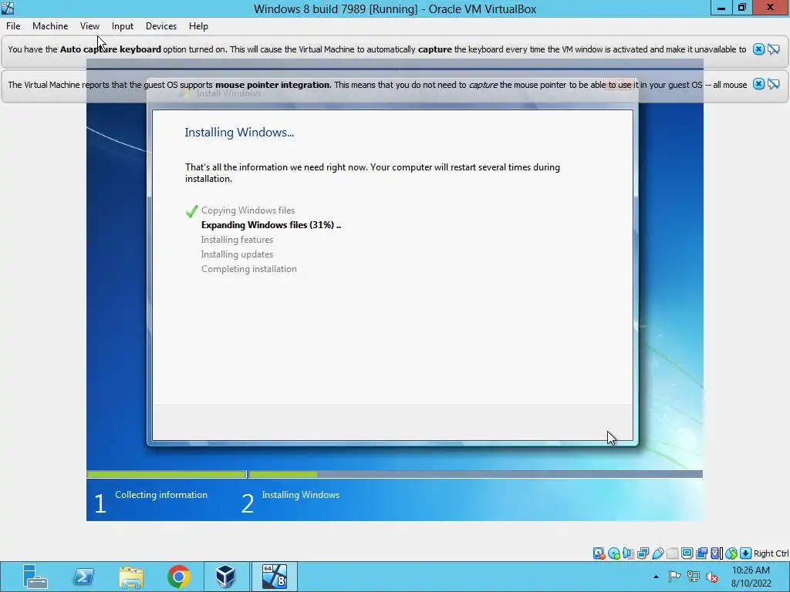This screenshot has height=592, width=790.
Task: Click the 'Installing updates' step text
Action: click(x=237, y=254)
